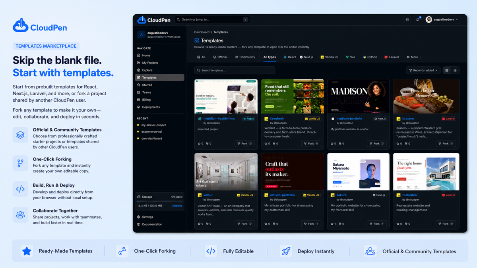Image resolution: width=477 pixels, height=268 pixels.
Task: Fork the brasero template
Action: (446, 144)
